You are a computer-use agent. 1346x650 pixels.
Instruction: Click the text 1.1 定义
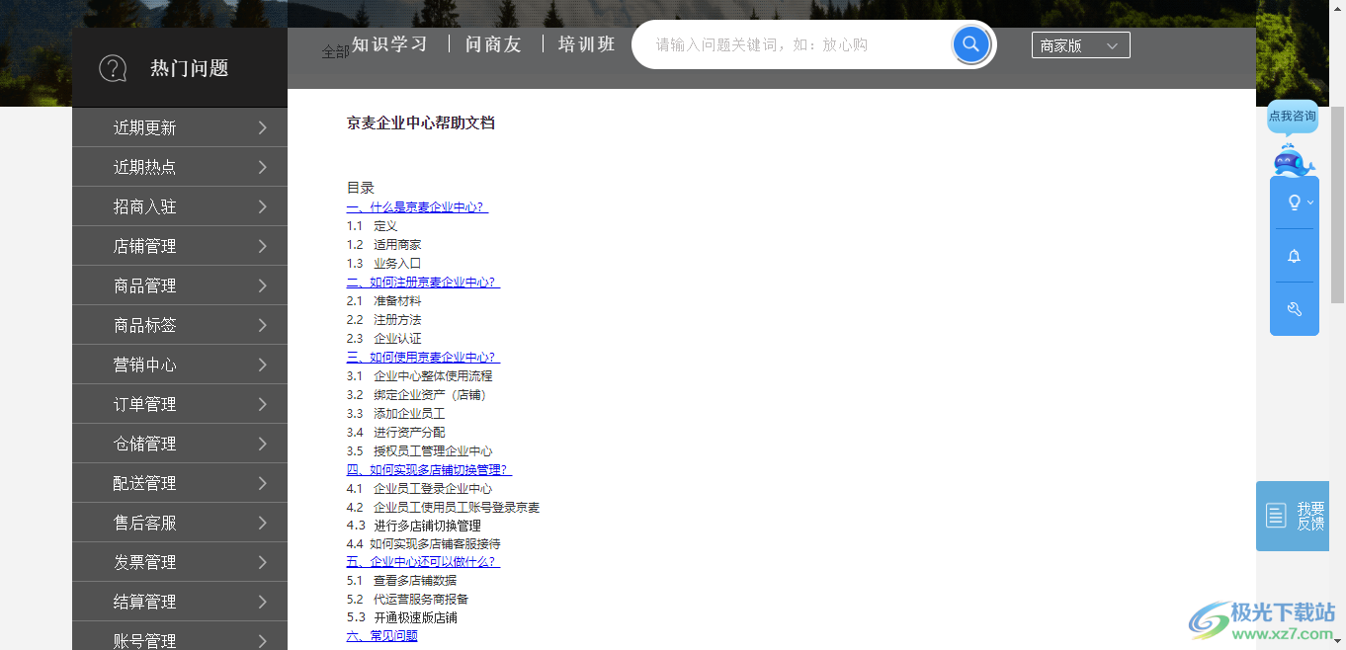pyautogui.click(x=372, y=226)
